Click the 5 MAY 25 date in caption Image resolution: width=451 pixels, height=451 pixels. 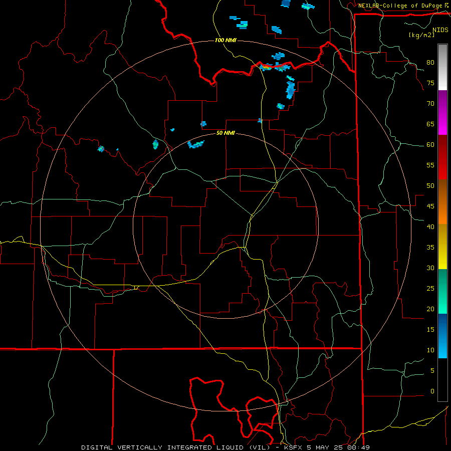[325, 447]
